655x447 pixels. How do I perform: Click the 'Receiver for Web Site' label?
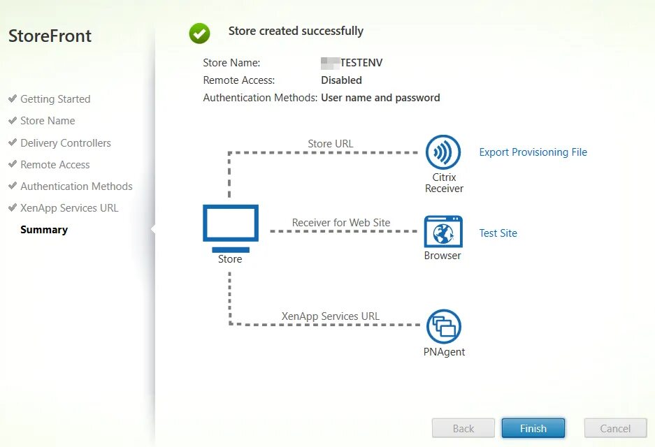point(341,223)
